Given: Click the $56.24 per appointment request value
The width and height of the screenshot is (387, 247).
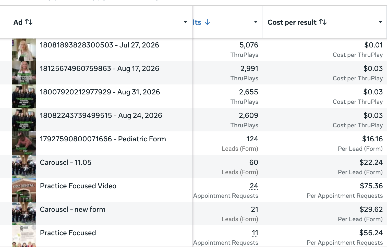Looking at the screenshot, I should pos(371,233).
